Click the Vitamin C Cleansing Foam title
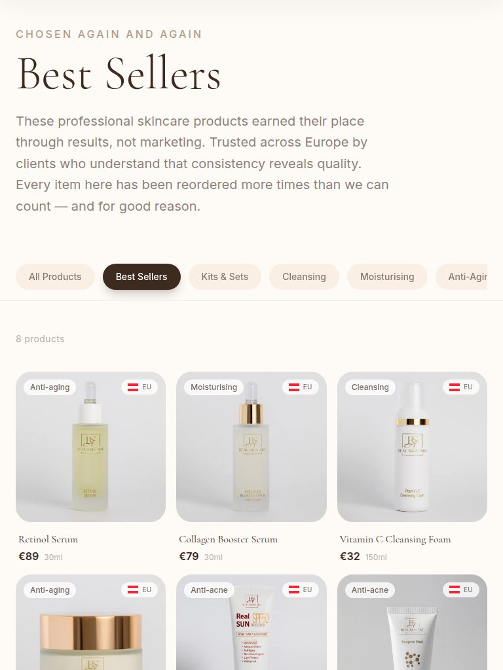Viewport: 503px width, 670px height. click(x=395, y=540)
